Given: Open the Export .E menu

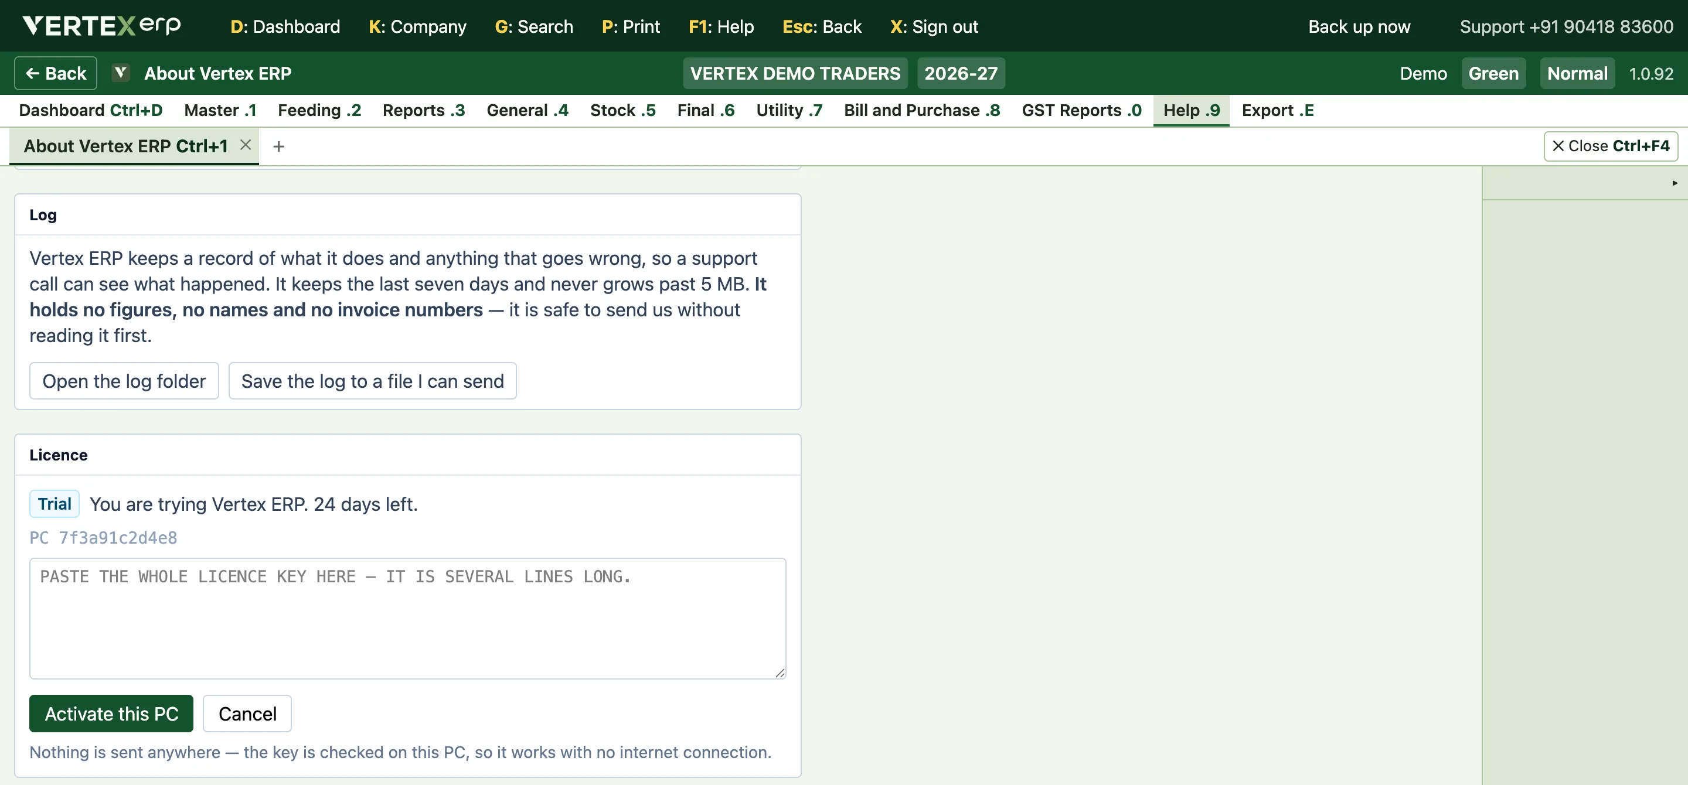Looking at the screenshot, I should tap(1277, 110).
